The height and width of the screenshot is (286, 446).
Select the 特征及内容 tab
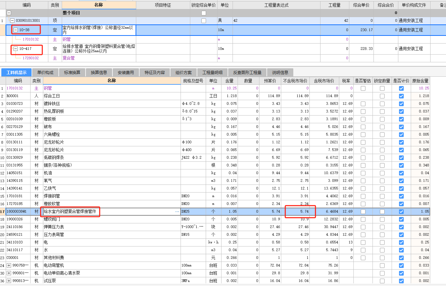(x=155, y=72)
